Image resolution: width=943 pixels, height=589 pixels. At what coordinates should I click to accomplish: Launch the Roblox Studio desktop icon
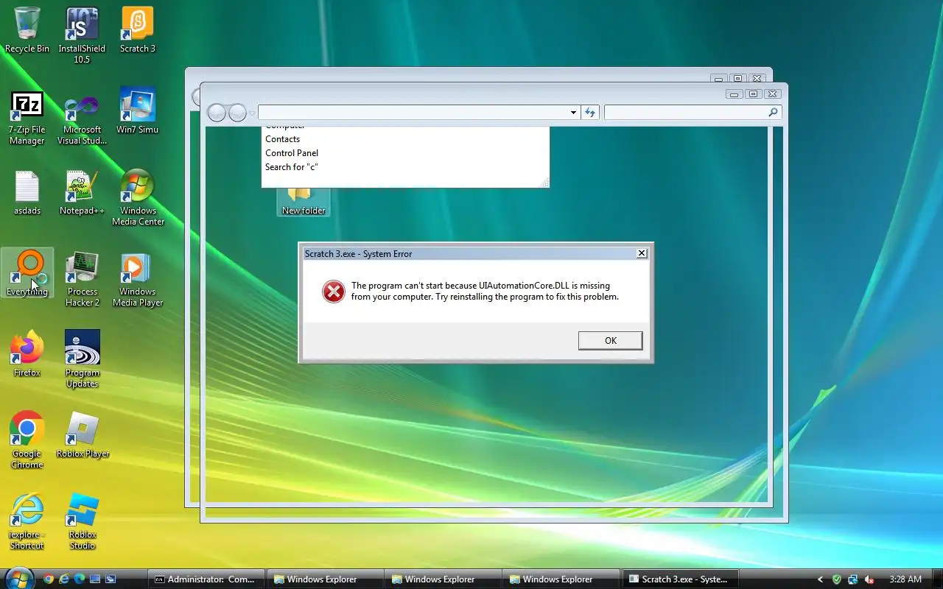pos(82,521)
